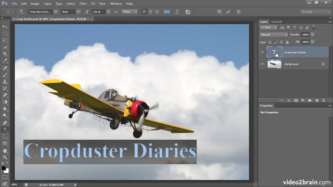Turn layer filtering on or off
The height and width of the screenshot is (187, 333).
pos(313,27)
